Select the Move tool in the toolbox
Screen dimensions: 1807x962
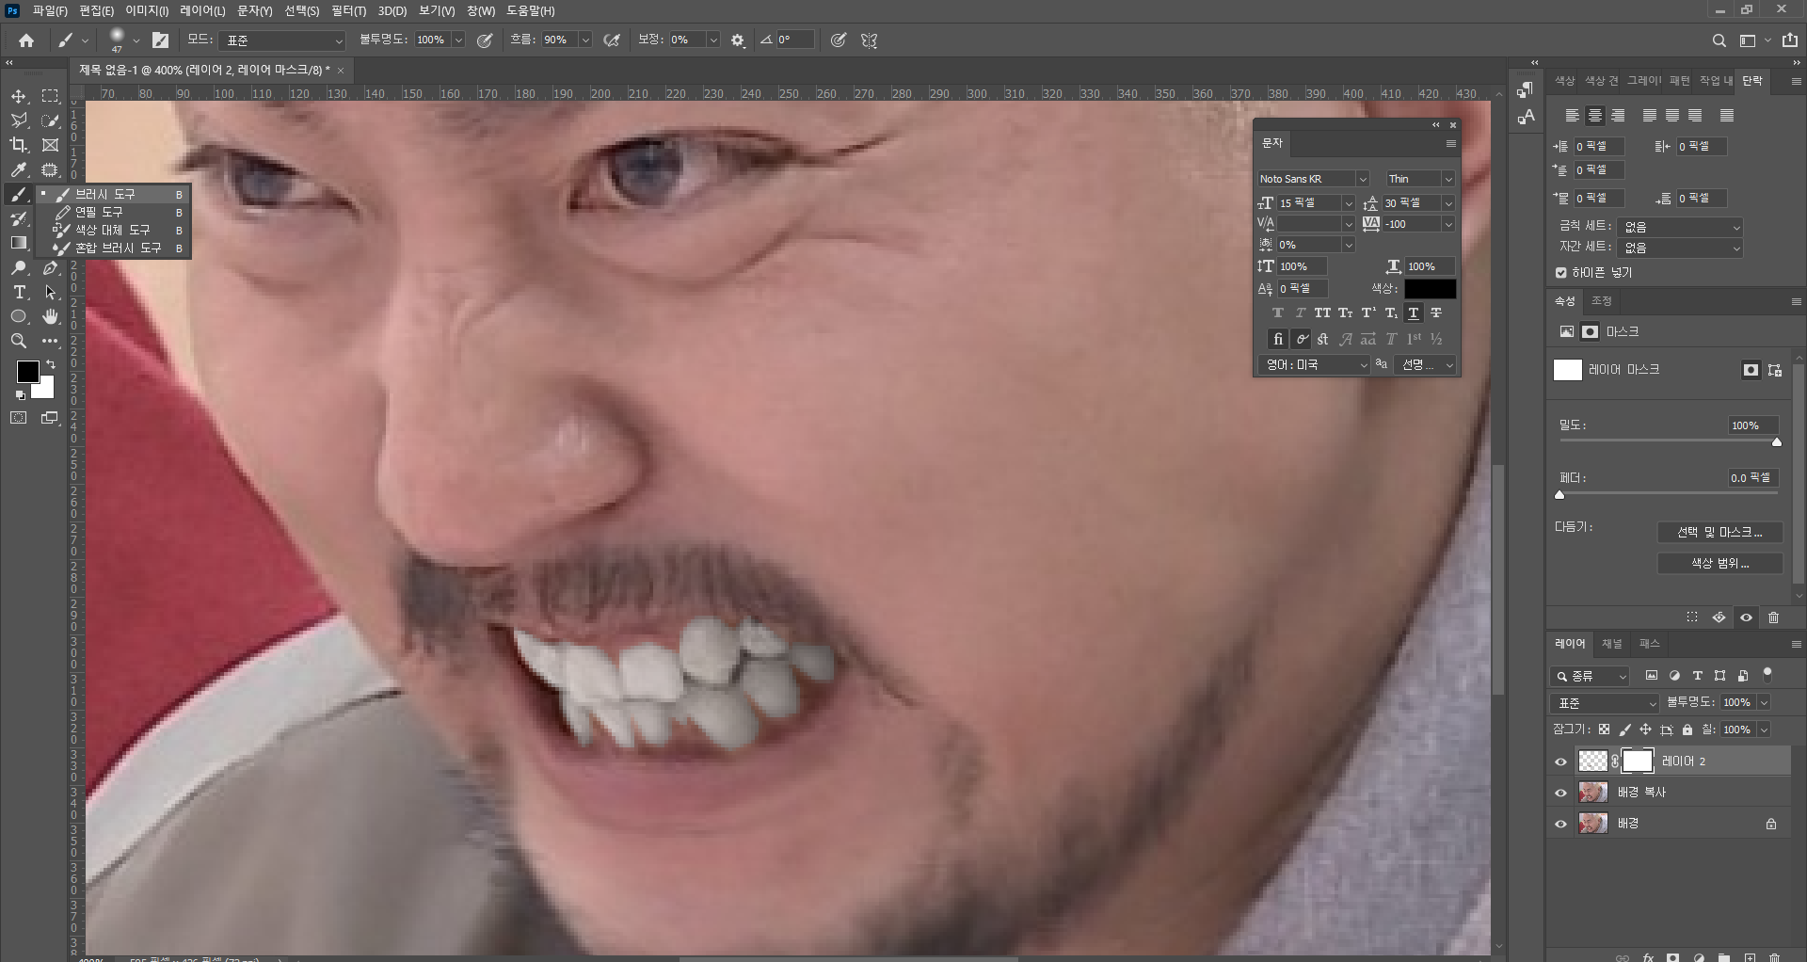(x=19, y=96)
